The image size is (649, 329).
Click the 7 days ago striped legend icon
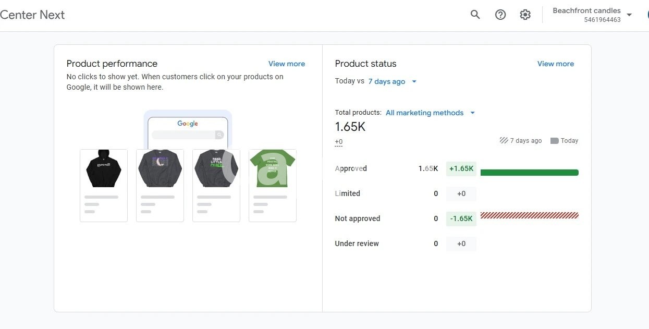504,140
